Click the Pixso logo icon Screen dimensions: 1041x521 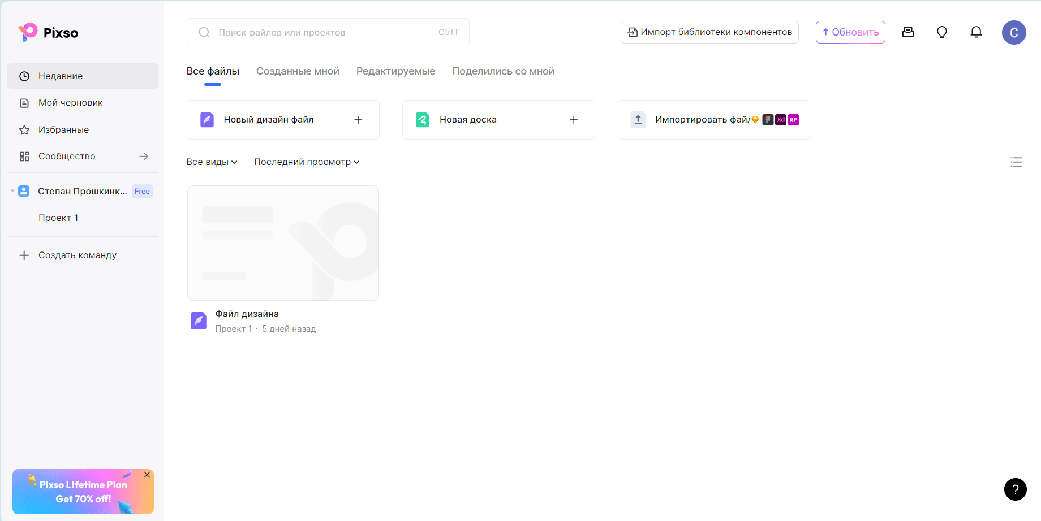coord(28,32)
